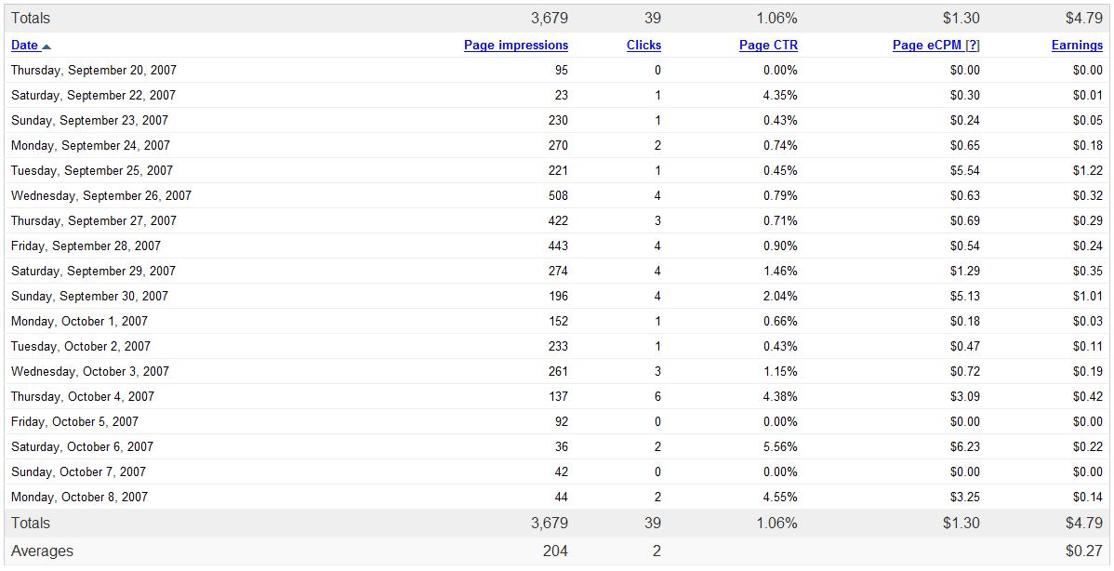Select the Monday, October 8, 2007 row
1114x571 pixels.
tap(557, 498)
